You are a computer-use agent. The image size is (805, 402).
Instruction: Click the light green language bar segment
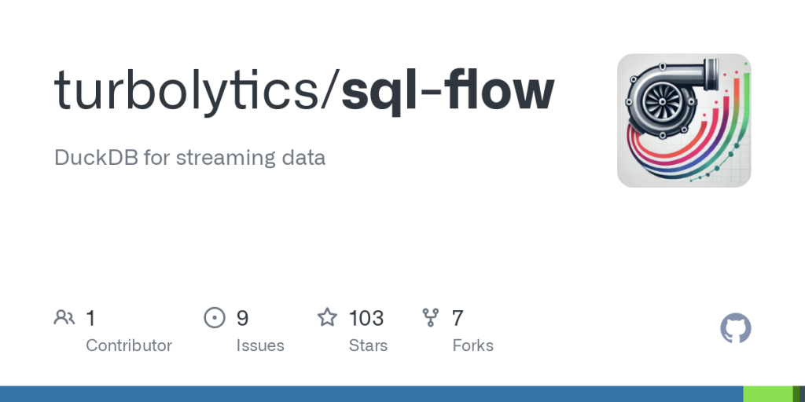click(767, 393)
